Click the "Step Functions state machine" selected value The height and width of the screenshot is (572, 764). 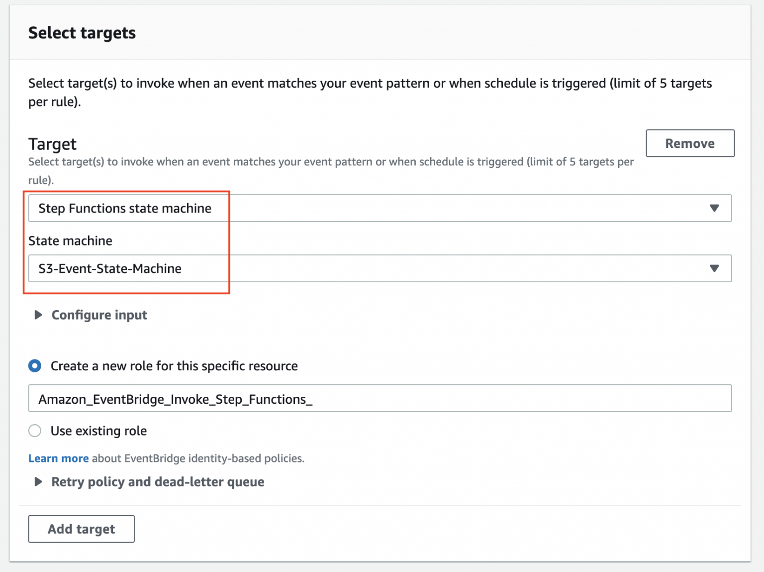125,208
